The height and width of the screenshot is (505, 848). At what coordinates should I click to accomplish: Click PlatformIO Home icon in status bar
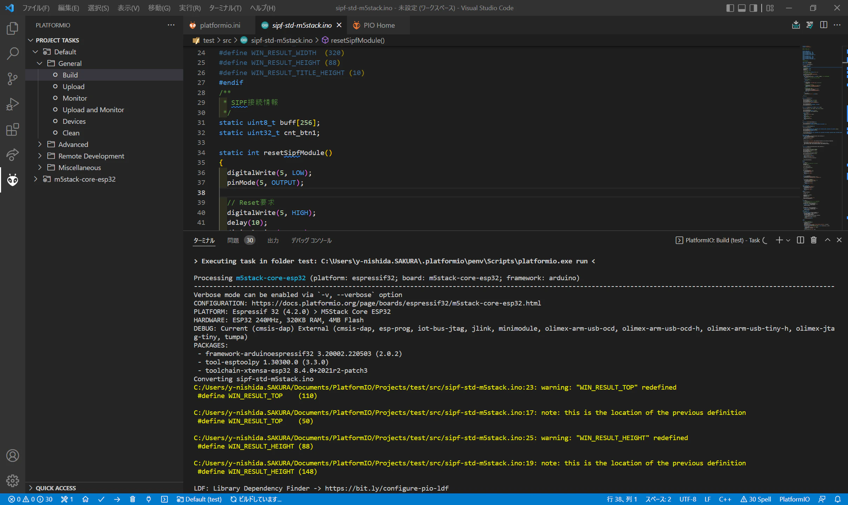click(x=85, y=499)
